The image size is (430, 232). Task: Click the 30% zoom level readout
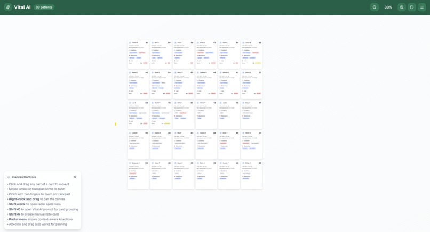pos(388,7)
